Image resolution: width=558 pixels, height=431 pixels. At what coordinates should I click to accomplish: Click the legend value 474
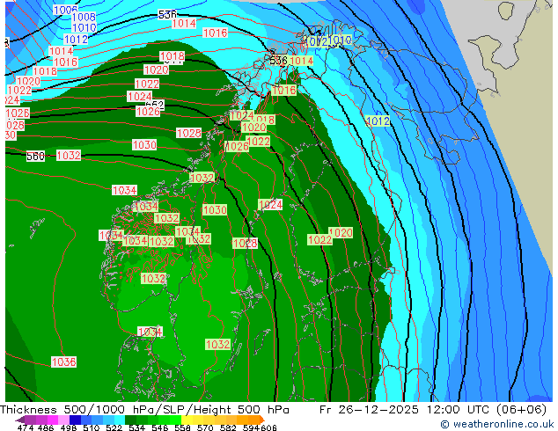(26, 427)
